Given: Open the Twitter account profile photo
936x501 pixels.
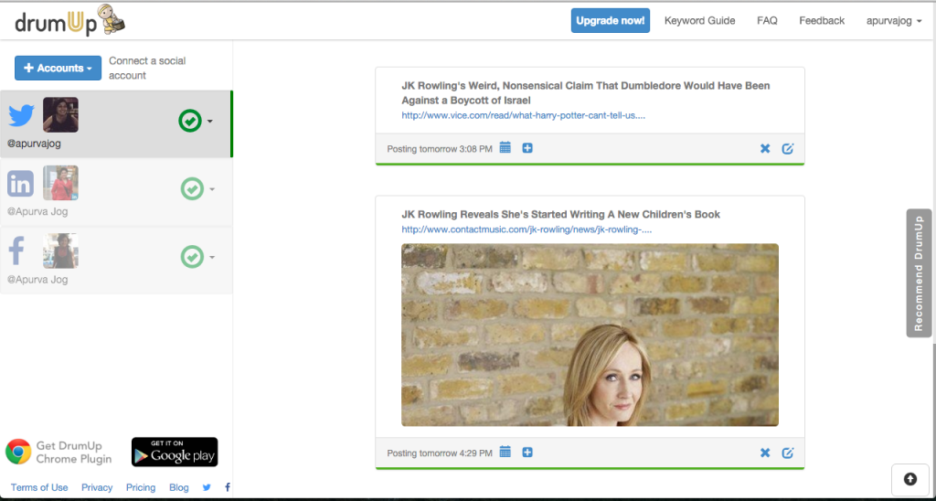Looking at the screenshot, I should click(x=60, y=114).
